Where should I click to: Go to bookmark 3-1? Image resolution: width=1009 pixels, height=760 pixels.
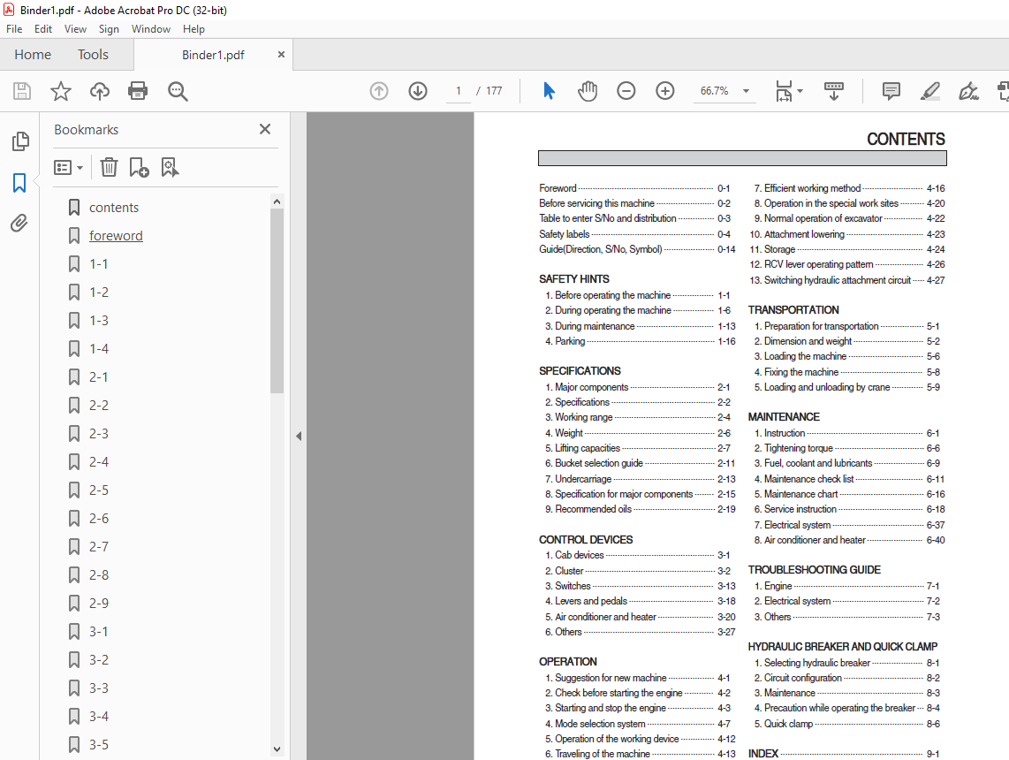tap(98, 631)
